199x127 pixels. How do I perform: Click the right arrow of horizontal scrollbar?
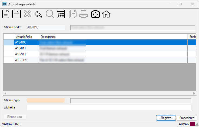click(194, 93)
